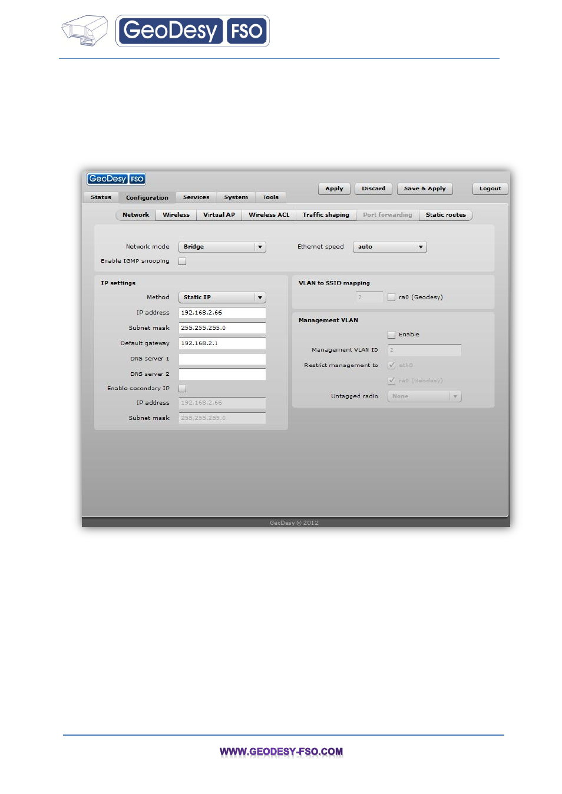562x794 pixels.
Task: Open the Ethernet speed dropdown
Action: 389,247
